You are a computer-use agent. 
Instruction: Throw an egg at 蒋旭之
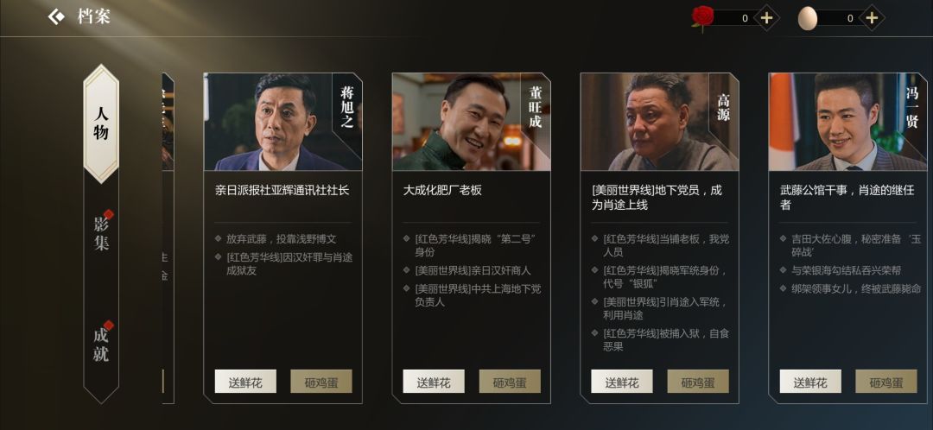[x=321, y=382]
